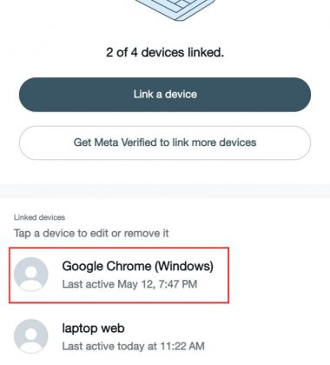Open the Google Chrome (Windows) device name
Image resolution: width=330 pixels, height=365 pixels.
(138, 266)
